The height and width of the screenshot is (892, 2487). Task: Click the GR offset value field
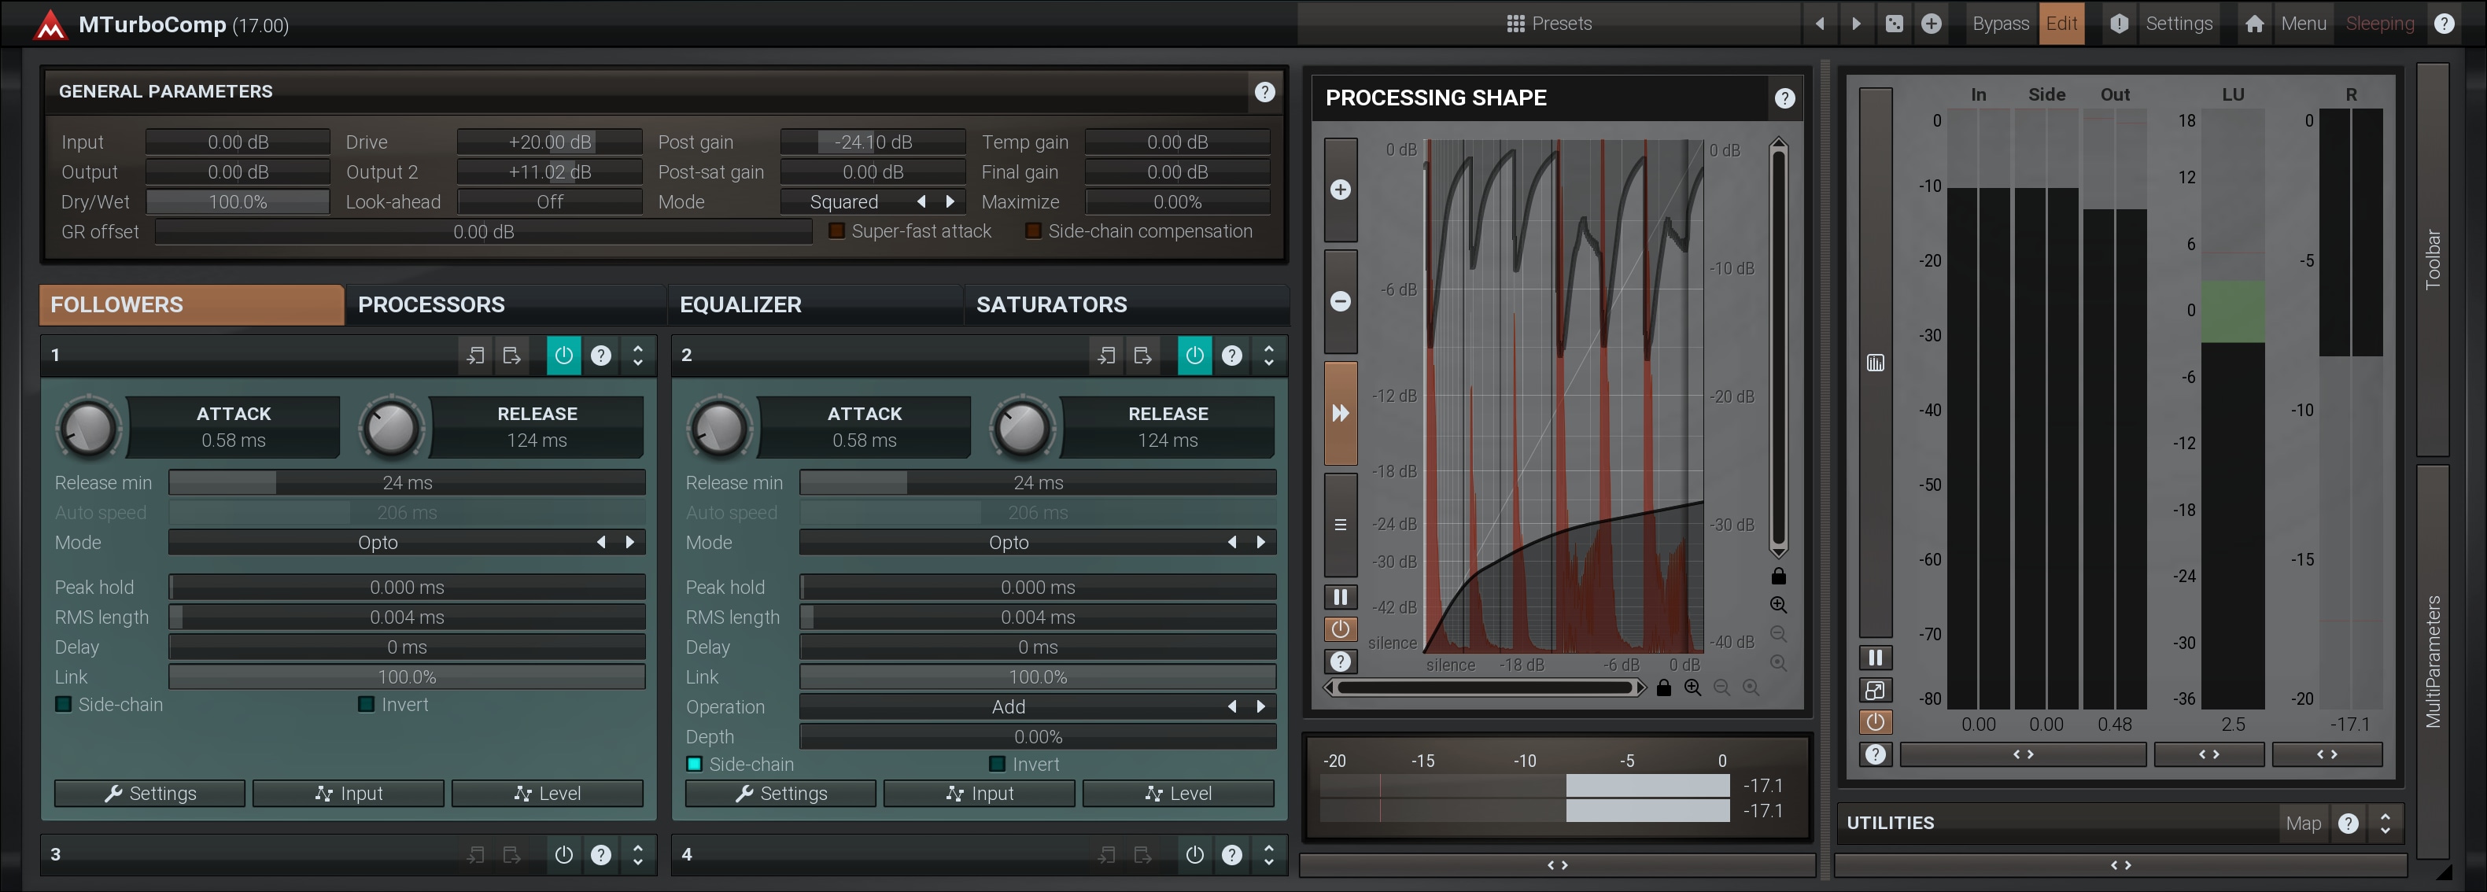pyautogui.click(x=483, y=232)
